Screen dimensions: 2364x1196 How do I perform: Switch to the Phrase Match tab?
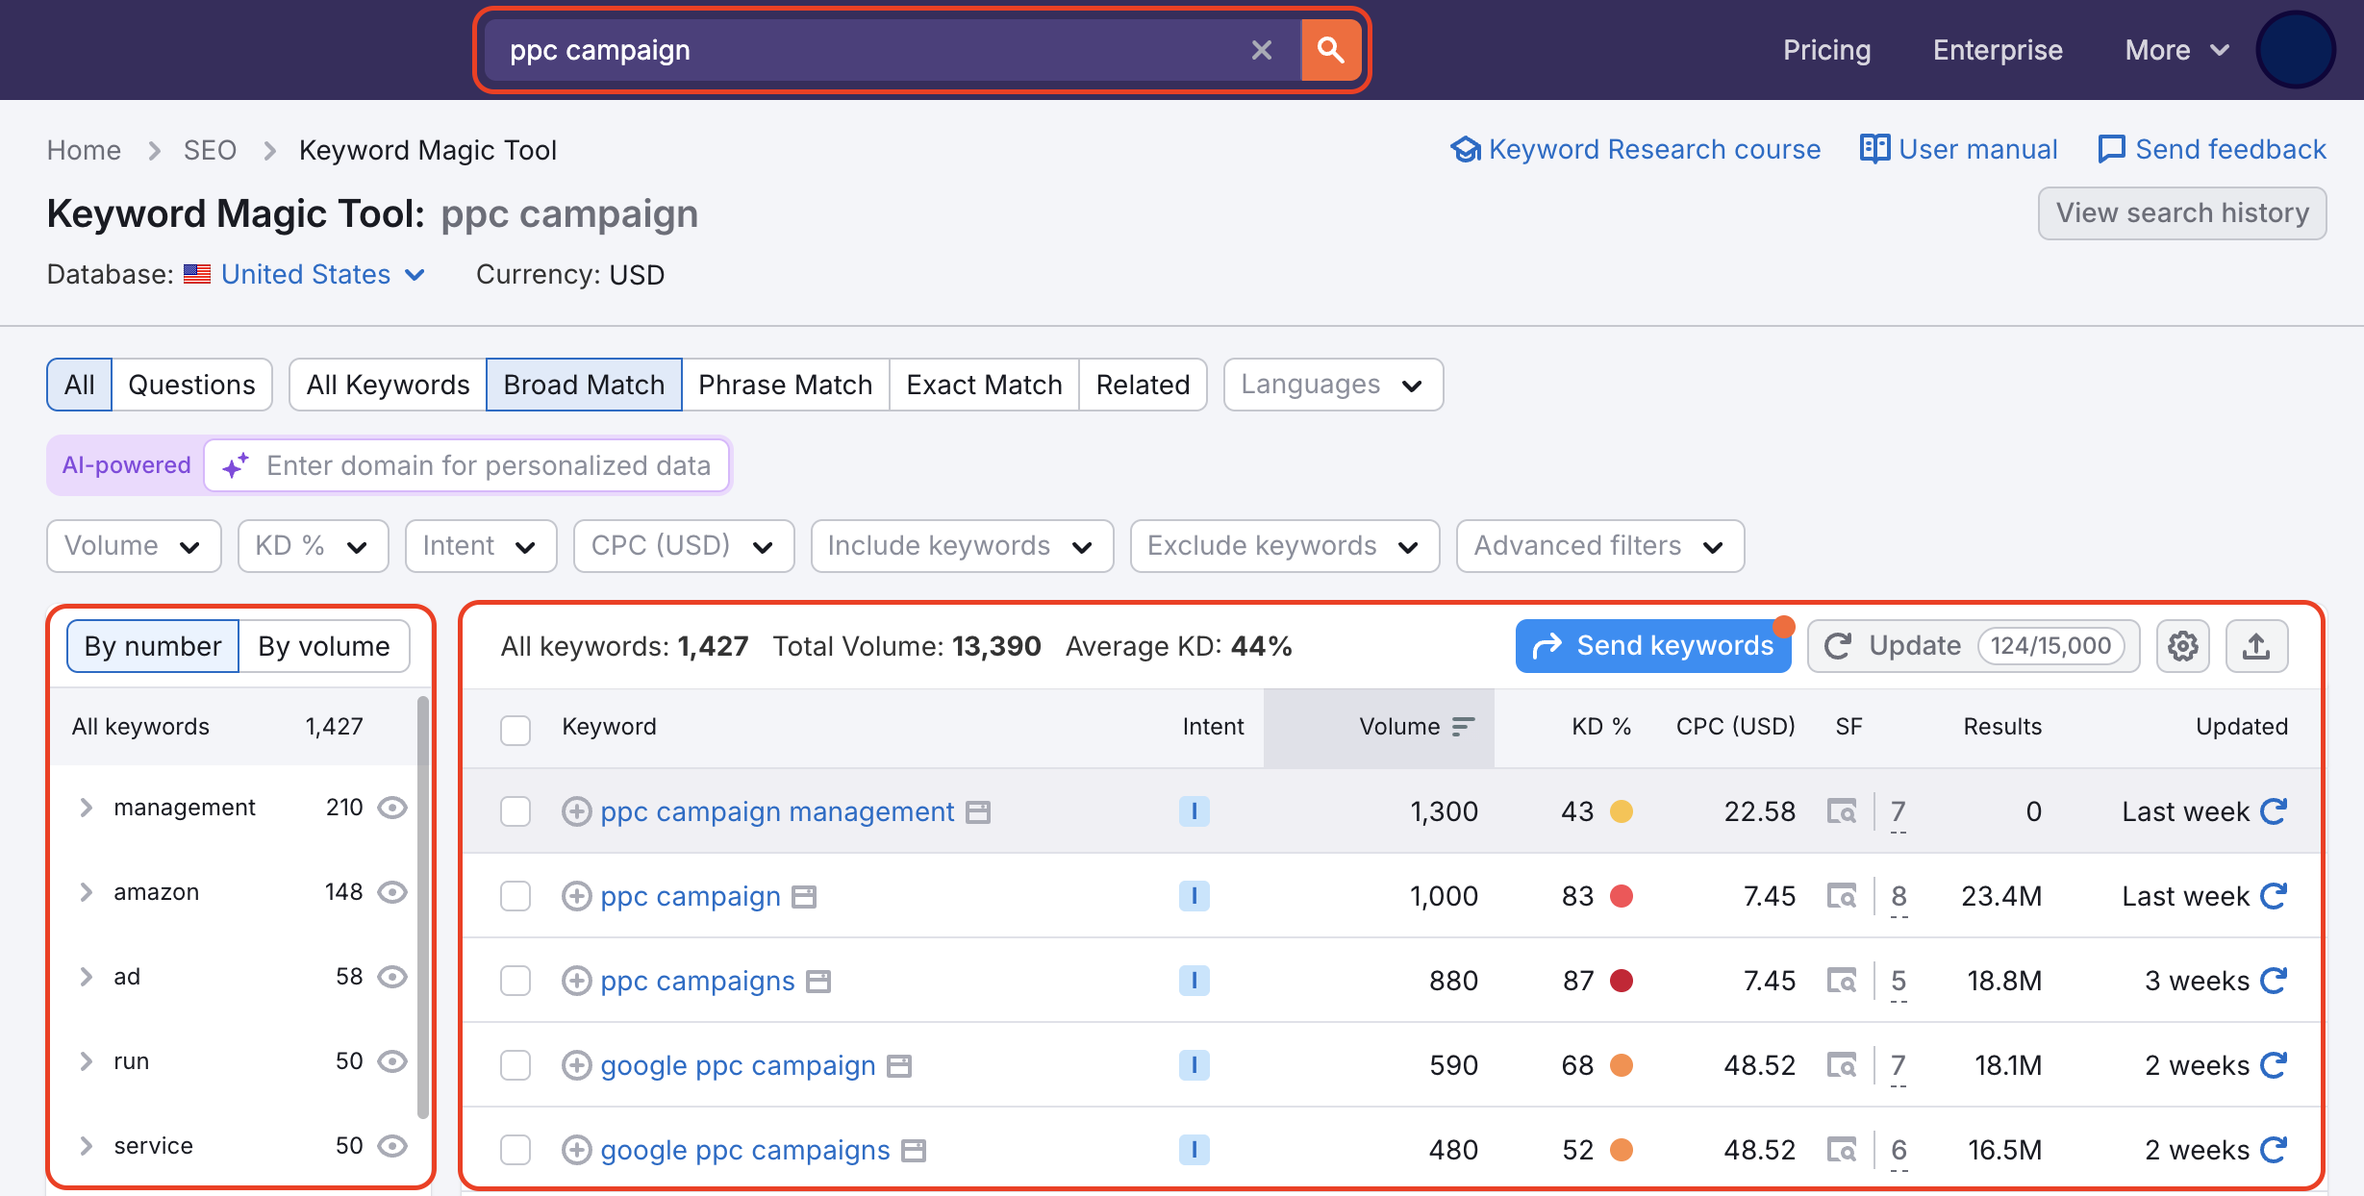[786, 384]
